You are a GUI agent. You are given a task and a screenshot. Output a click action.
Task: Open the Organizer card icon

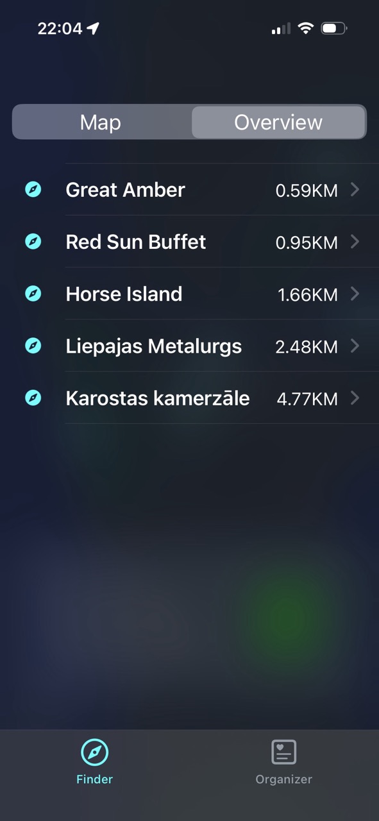[x=283, y=751]
